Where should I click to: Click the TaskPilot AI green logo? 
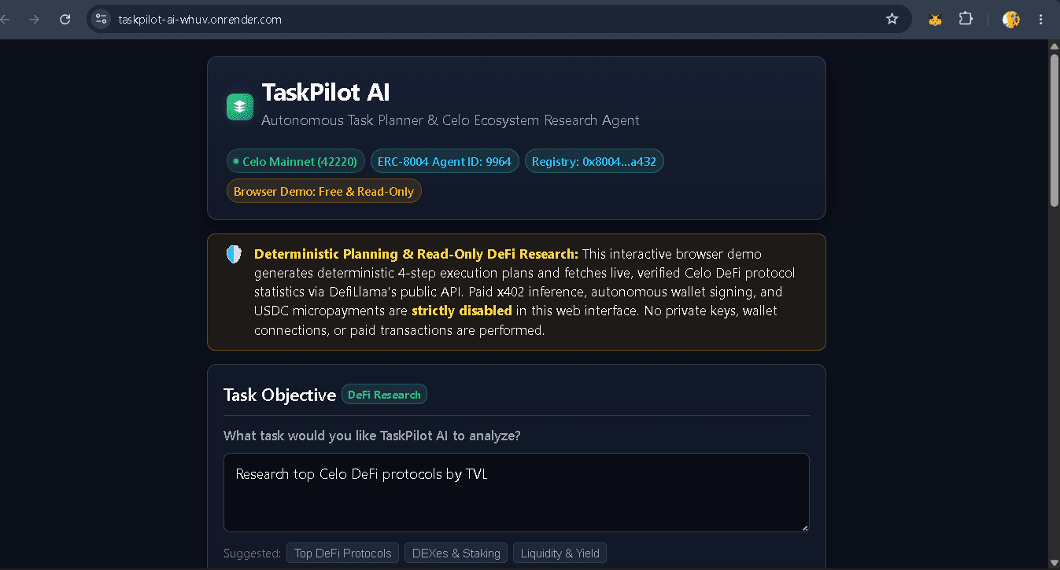click(x=240, y=107)
